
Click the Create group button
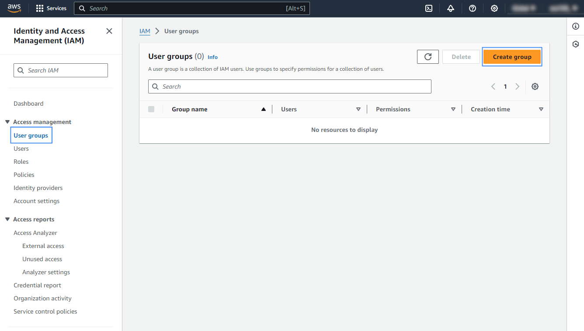(x=512, y=56)
